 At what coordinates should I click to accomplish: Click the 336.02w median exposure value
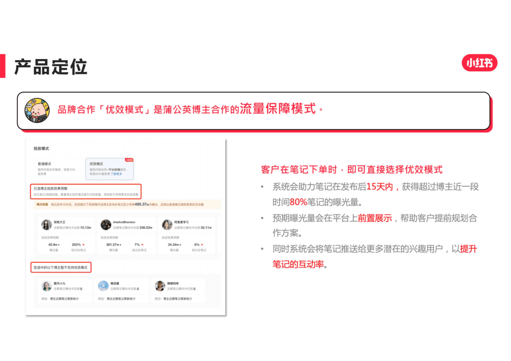click(146, 228)
